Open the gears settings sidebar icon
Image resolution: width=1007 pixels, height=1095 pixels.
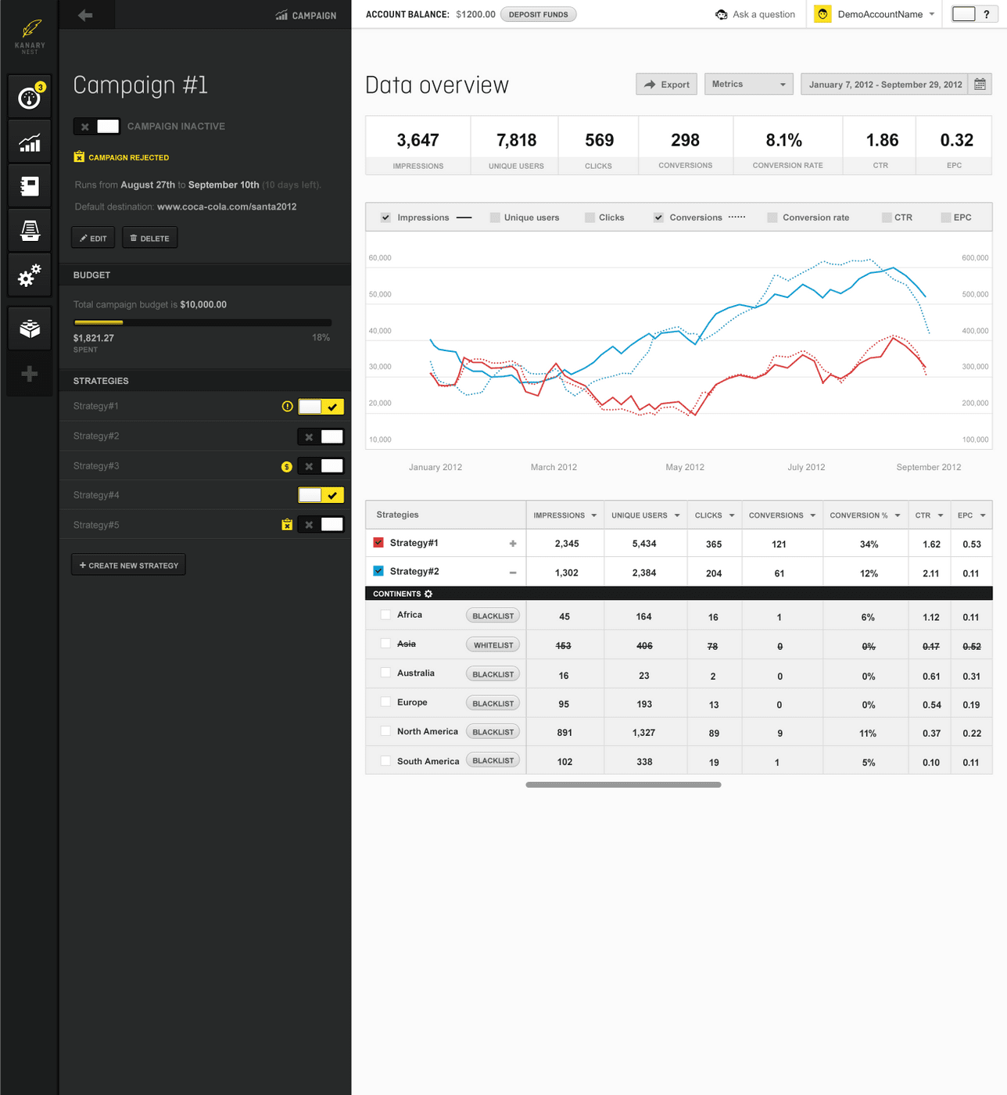(30, 275)
